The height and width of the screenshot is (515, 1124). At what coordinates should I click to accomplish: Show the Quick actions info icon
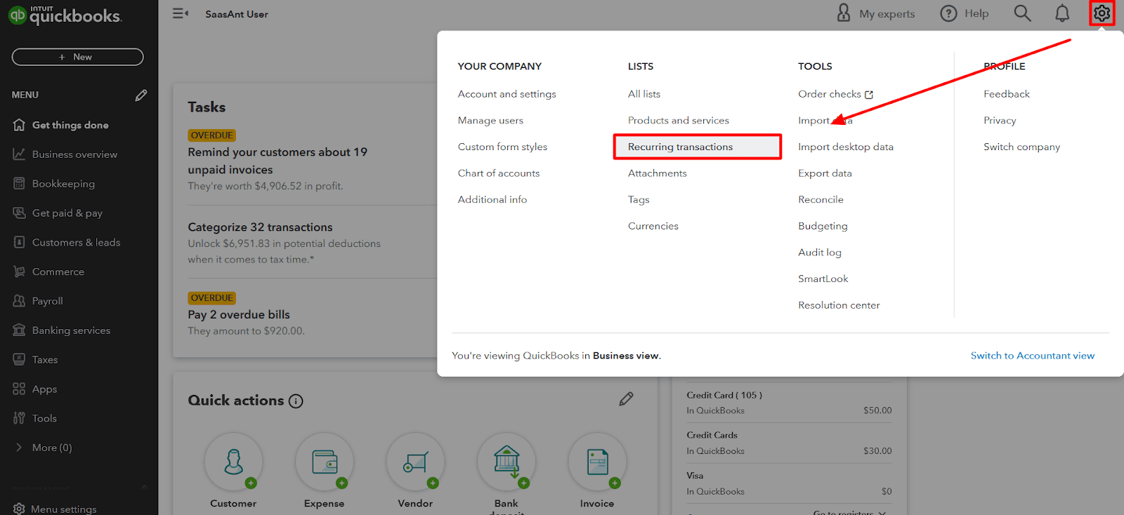pyautogui.click(x=296, y=401)
